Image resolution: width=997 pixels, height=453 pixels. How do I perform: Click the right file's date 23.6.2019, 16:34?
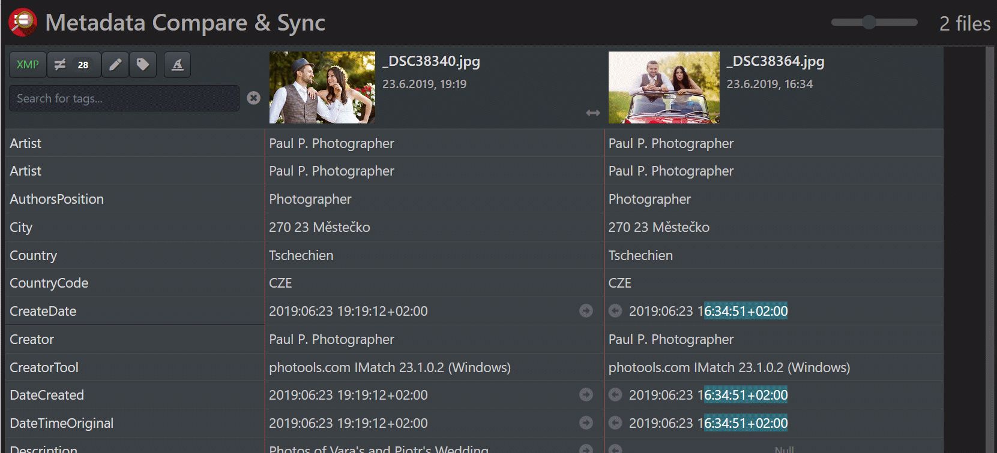(x=770, y=84)
